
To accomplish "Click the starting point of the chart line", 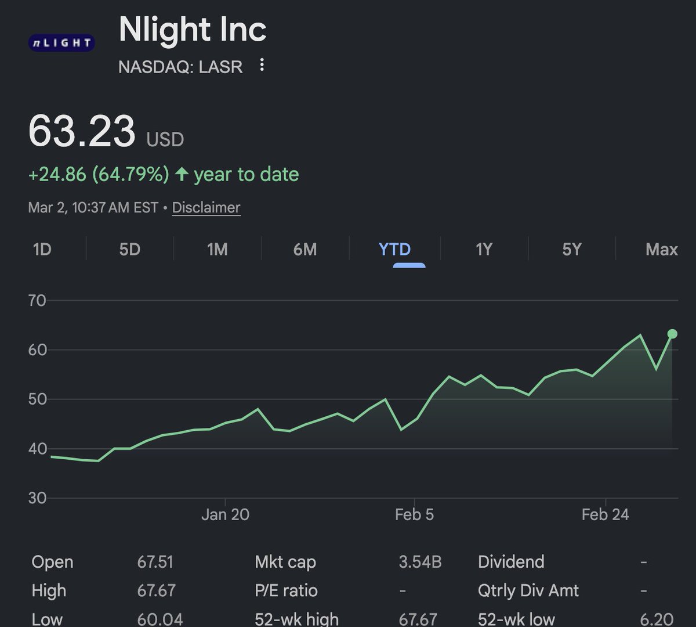I will (x=51, y=457).
